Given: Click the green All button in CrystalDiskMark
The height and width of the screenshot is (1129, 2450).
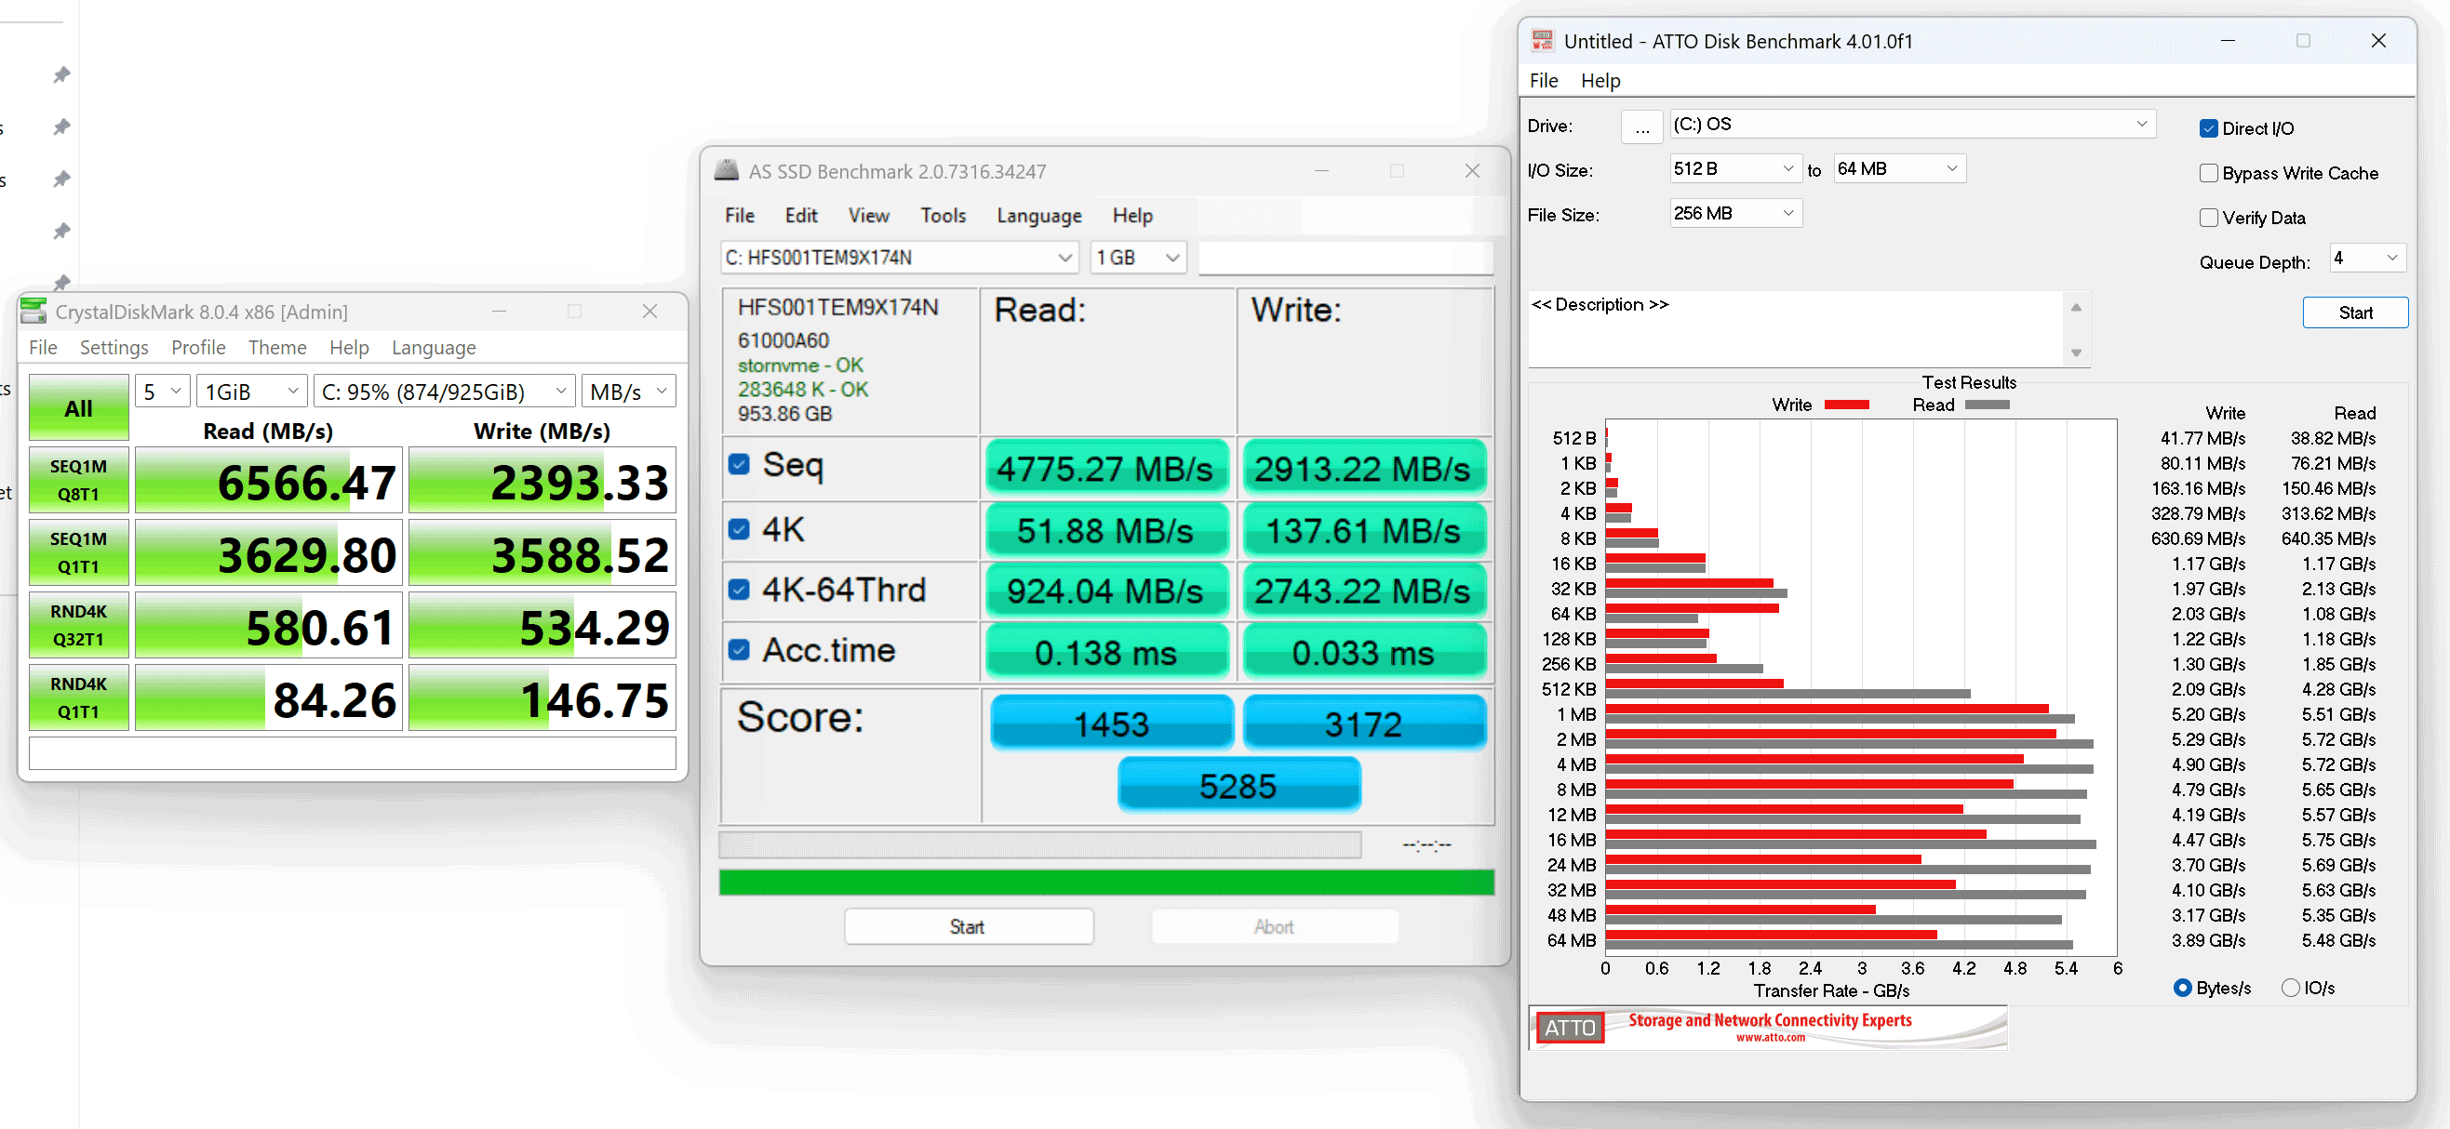Looking at the screenshot, I should coord(79,407).
